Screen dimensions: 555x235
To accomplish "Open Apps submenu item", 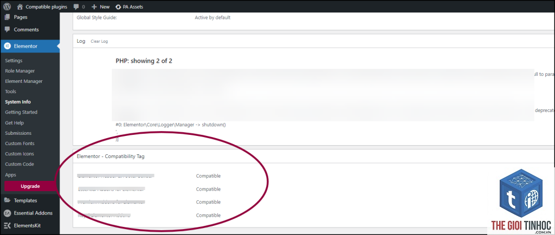I will pyautogui.click(x=11, y=175).
